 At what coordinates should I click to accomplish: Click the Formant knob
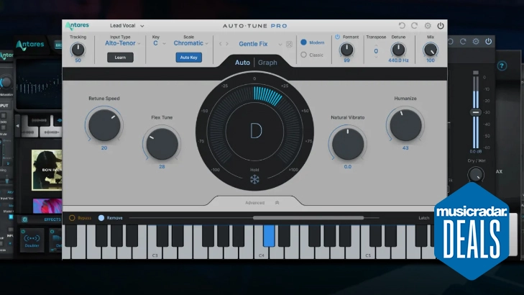pos(346,50)
